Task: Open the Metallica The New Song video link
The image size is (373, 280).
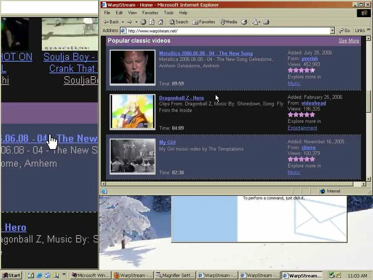Action: tap(206, 53)
